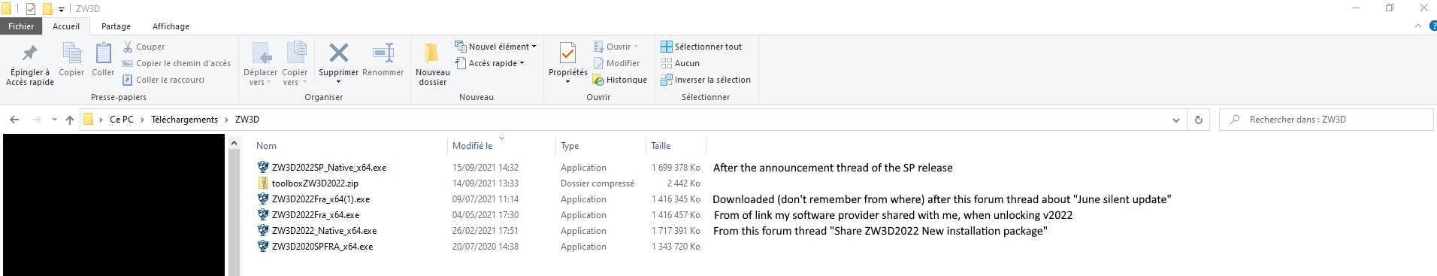Navigate to Téléchargements in the breadcrumb

(x=184, y=120)
